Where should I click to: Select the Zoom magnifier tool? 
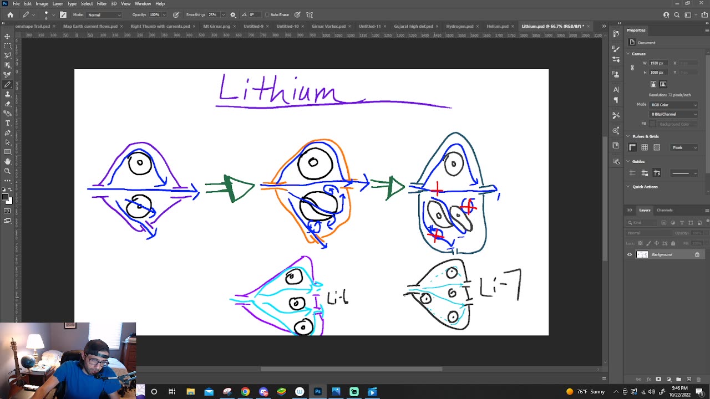click(7, 171)
